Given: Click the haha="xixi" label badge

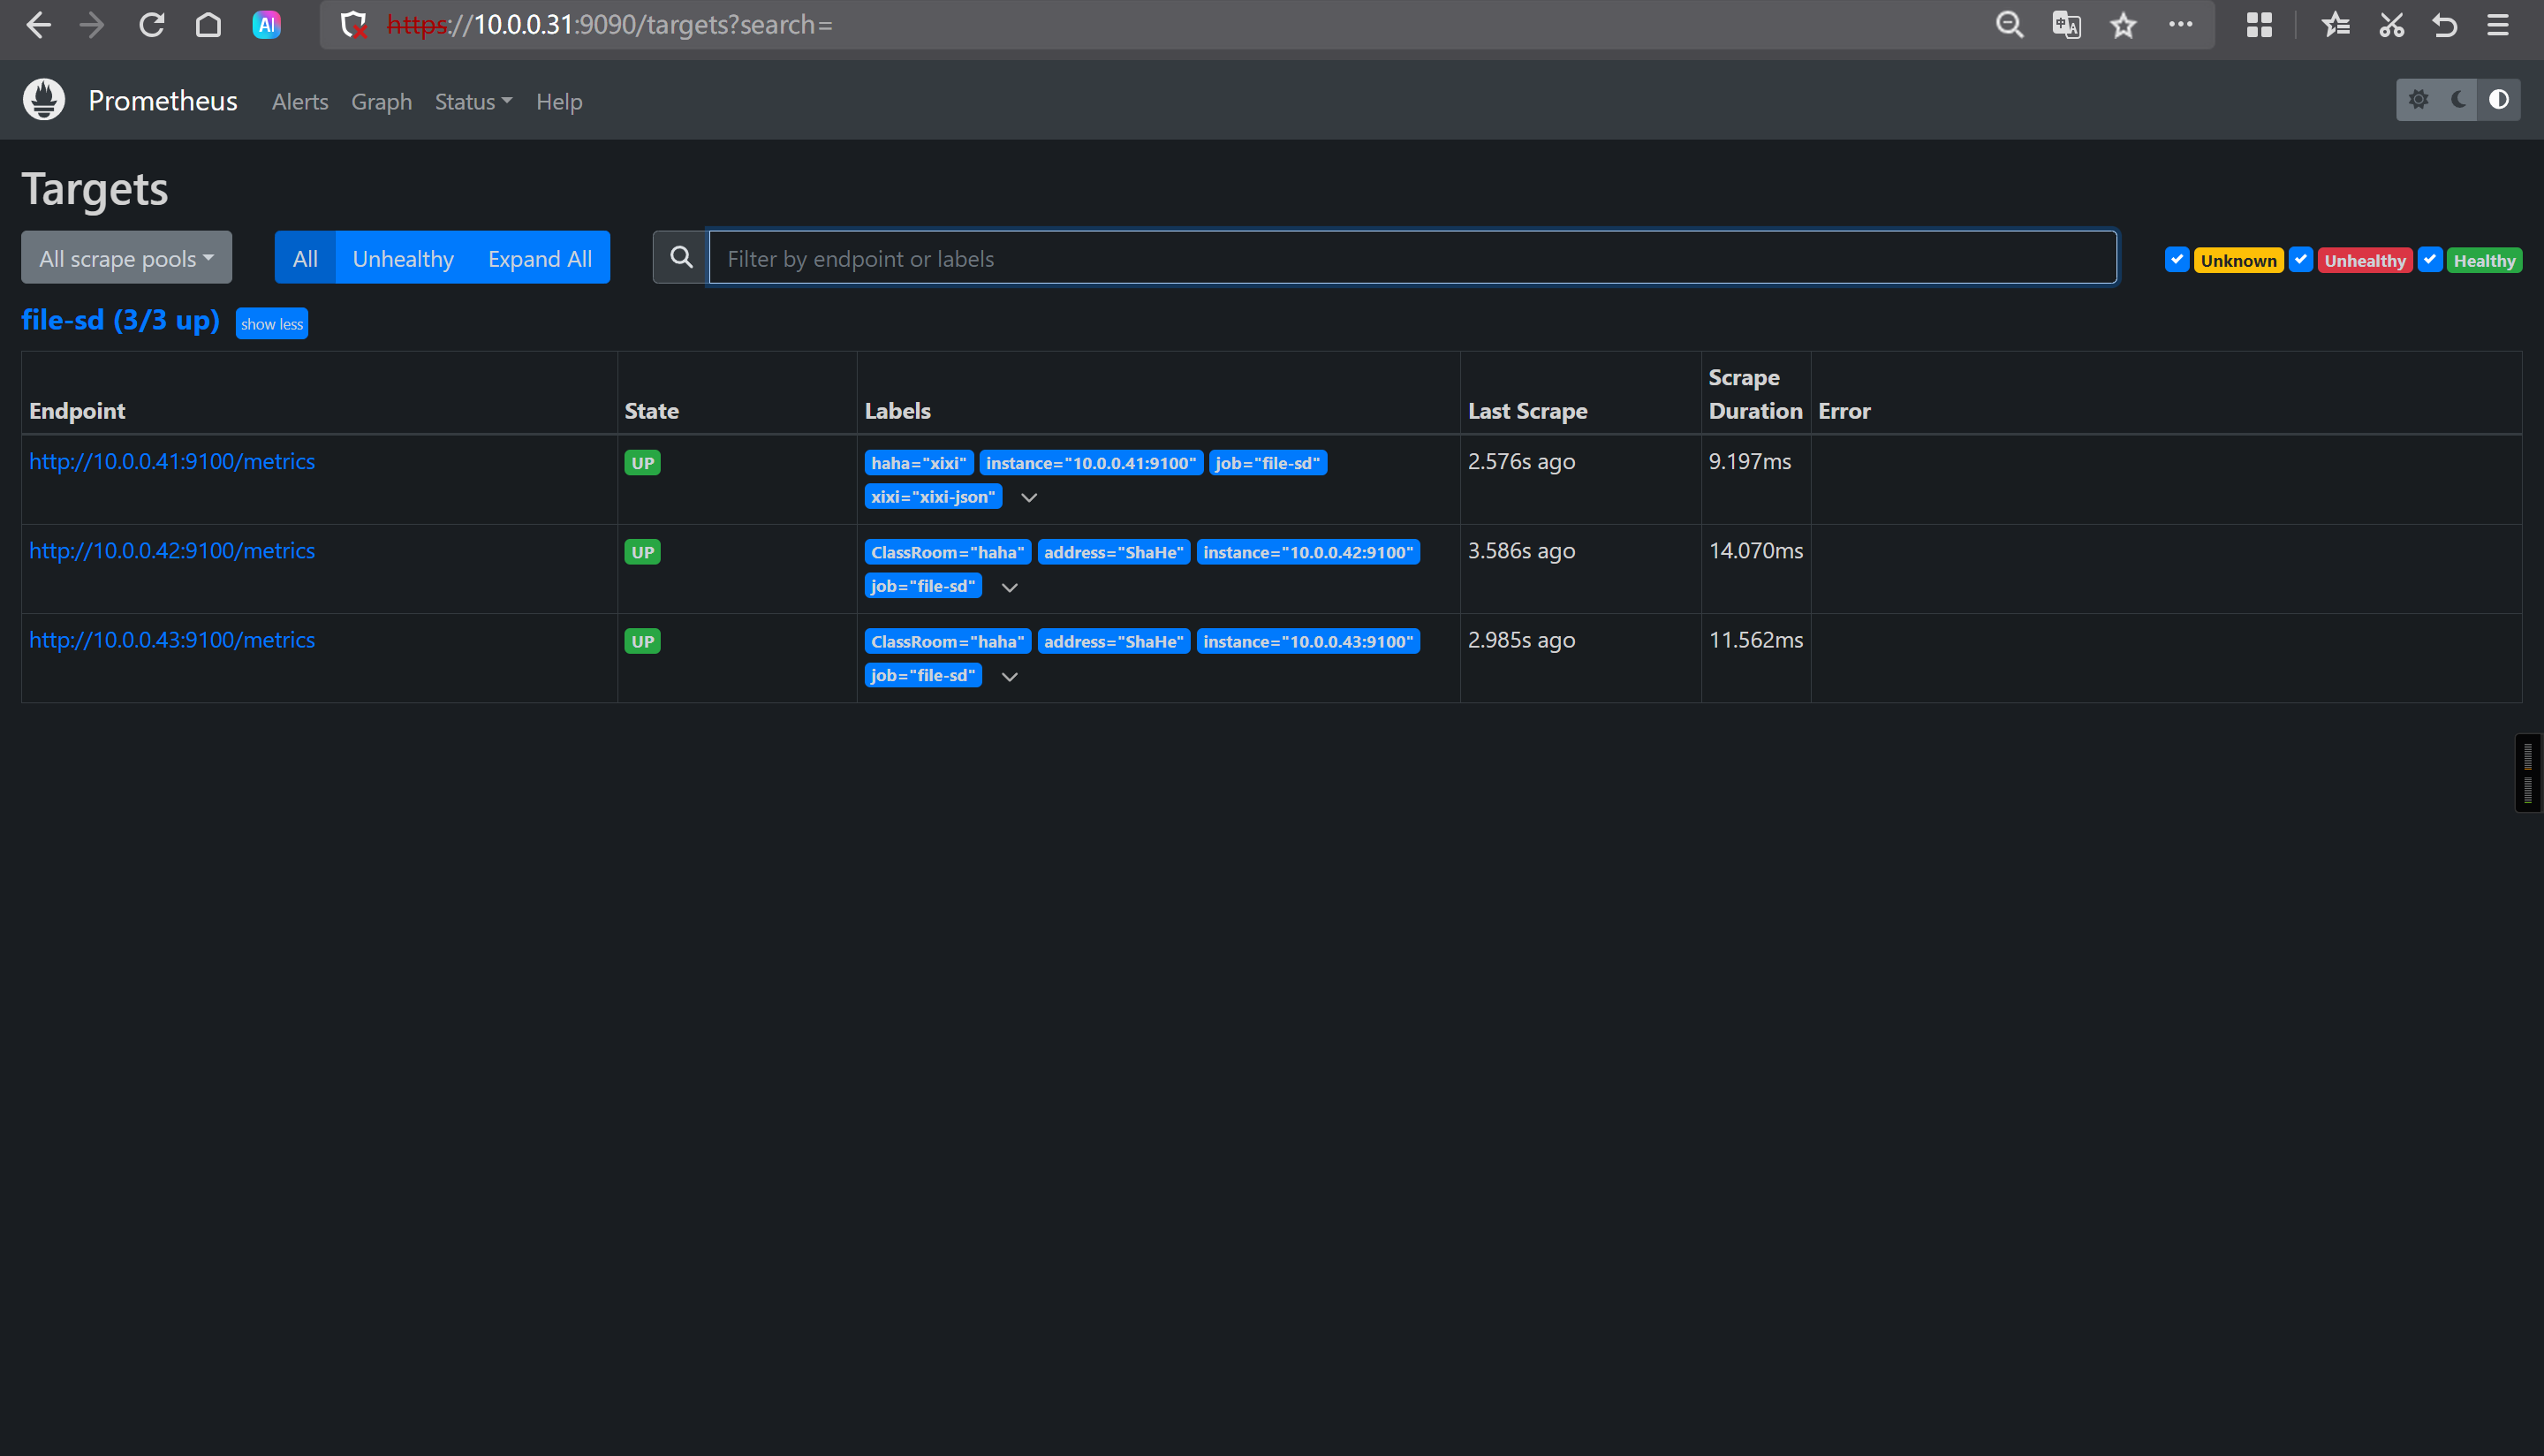Looking at the screenshot, I should (919, 463).
